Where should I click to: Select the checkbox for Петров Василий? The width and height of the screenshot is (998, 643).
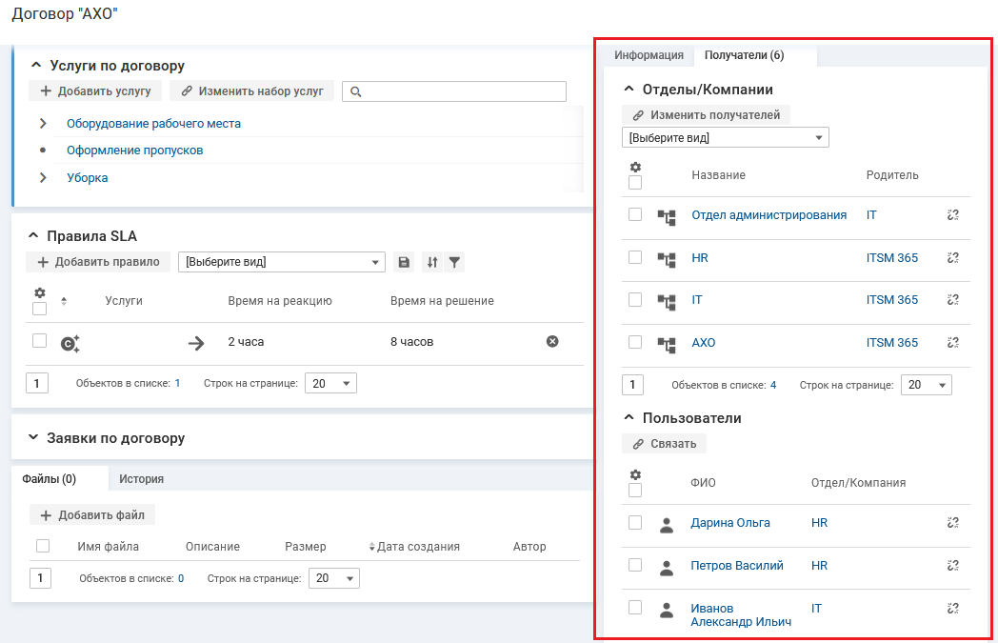(635, 565)
